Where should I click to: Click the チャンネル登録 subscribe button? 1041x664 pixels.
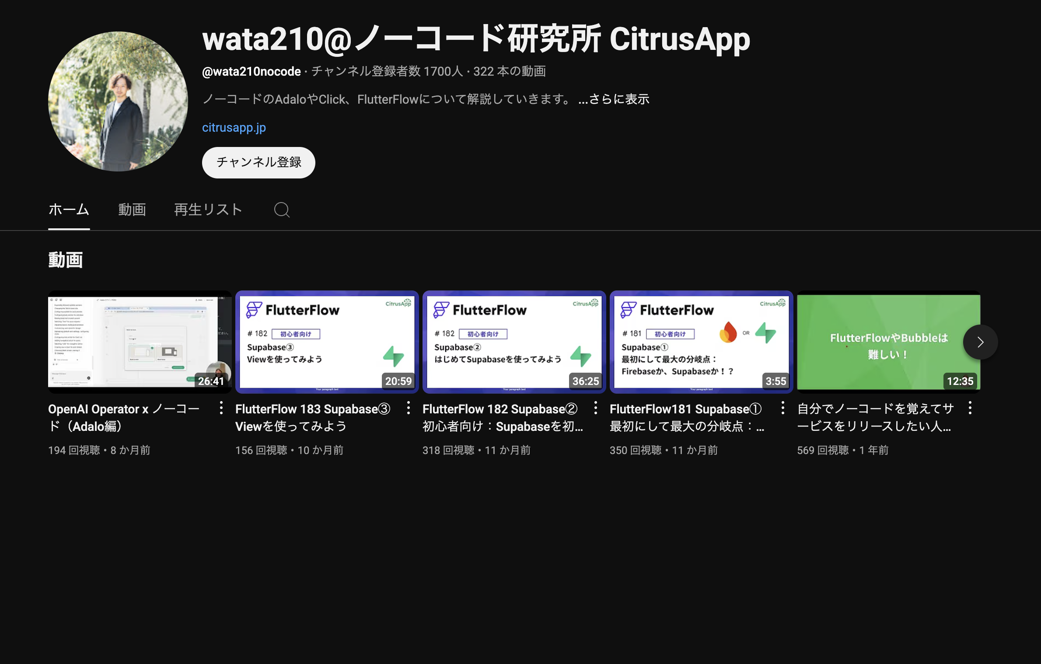click(x=258, y=162)
